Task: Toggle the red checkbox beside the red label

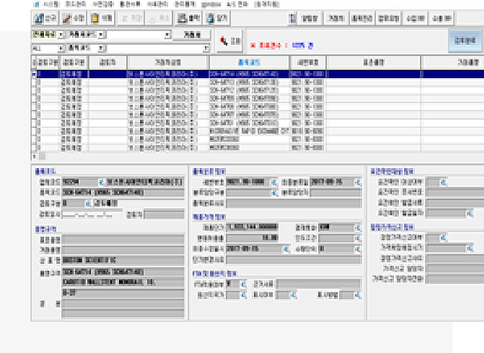Action: click(253, 45)
